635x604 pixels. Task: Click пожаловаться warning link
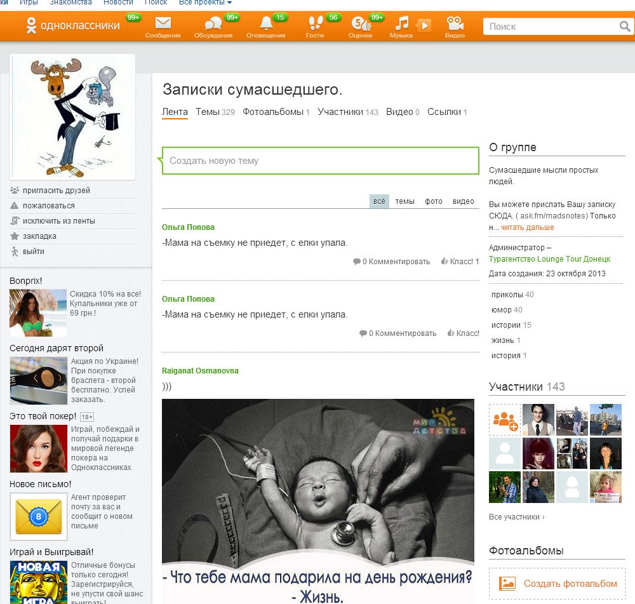[49, 205]
